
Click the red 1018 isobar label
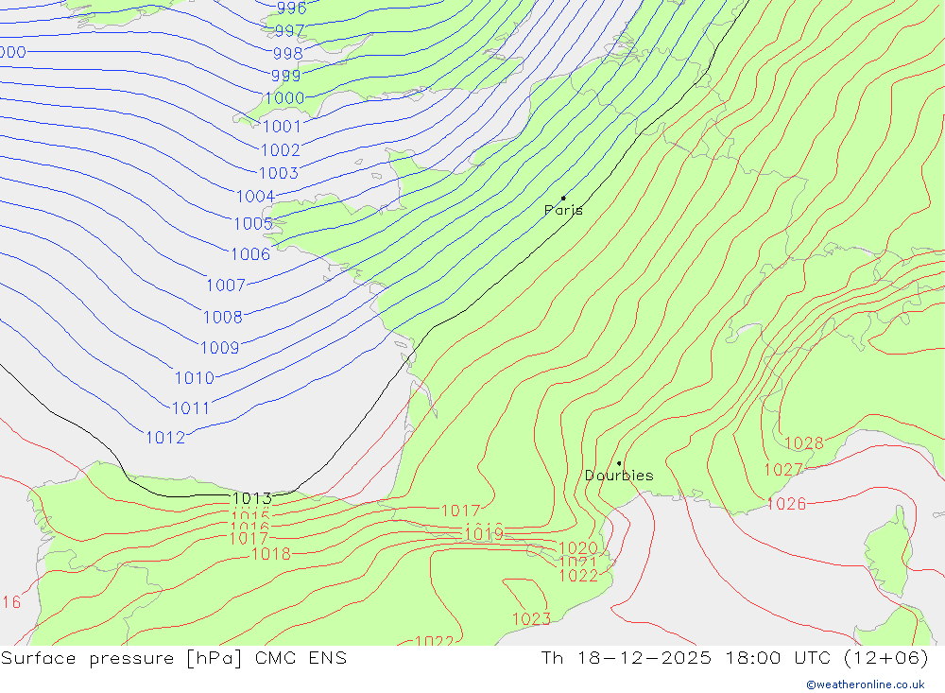pyautogui.click(x=271, y=554)
